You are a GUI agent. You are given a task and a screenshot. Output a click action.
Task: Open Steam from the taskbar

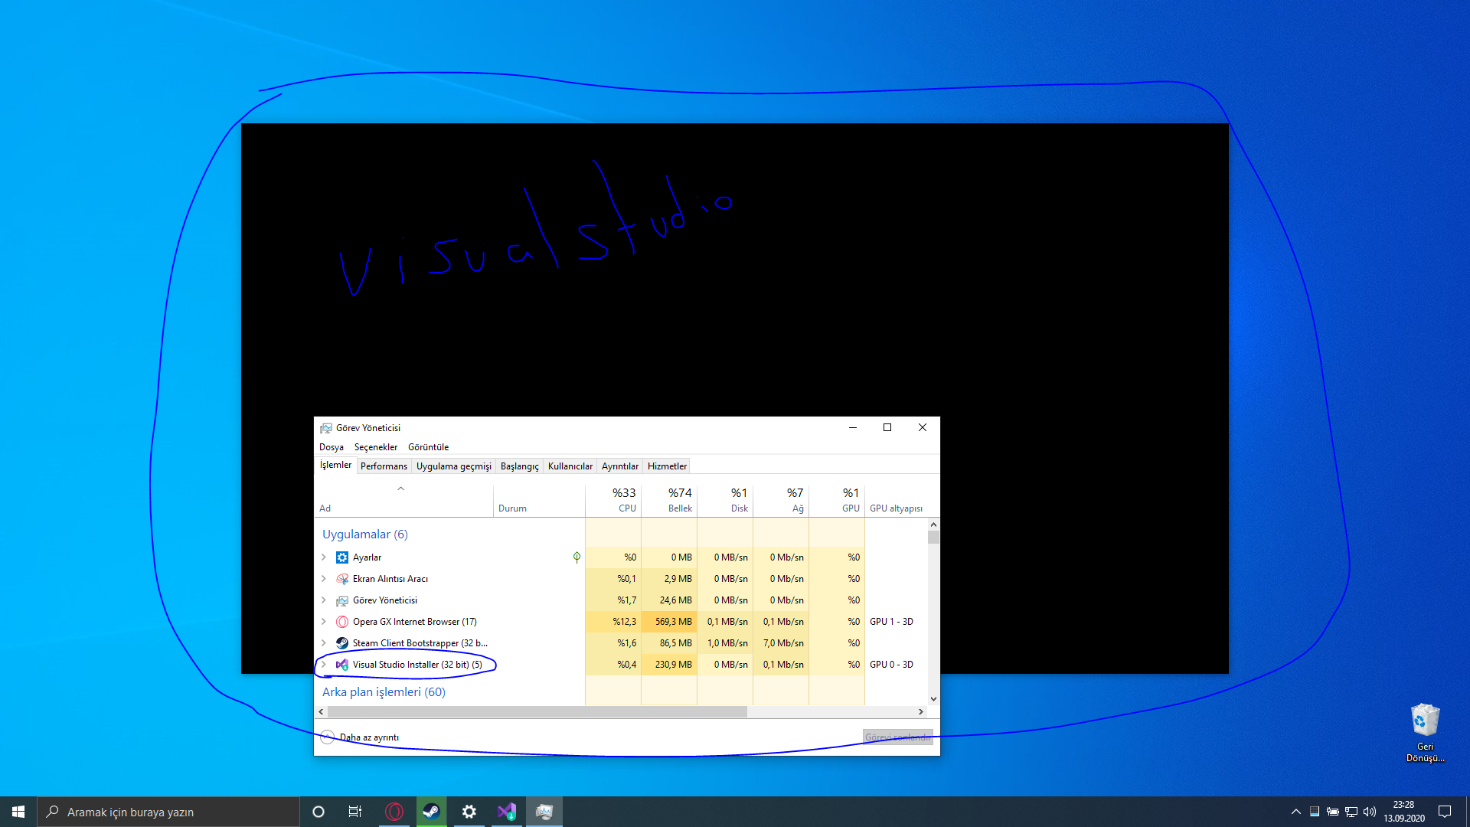pyautogui.click(x=432, y=812)
